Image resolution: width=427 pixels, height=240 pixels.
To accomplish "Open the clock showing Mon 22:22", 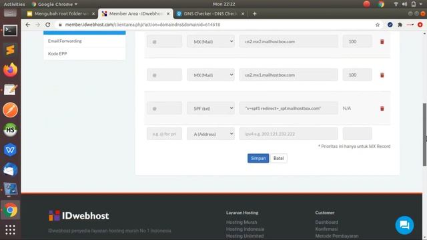I will (x=224, y=4).
